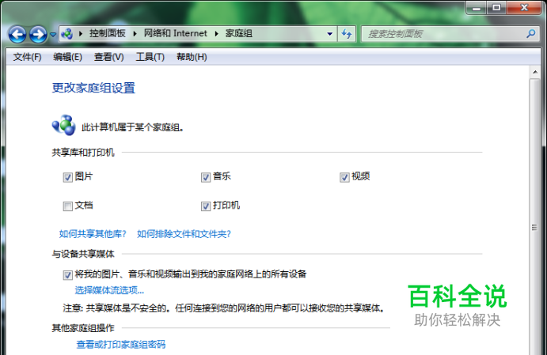Open the 文件(F) menu
Image resolution: width=547 pixels, height=355 pixels.
tap(27, 57)
